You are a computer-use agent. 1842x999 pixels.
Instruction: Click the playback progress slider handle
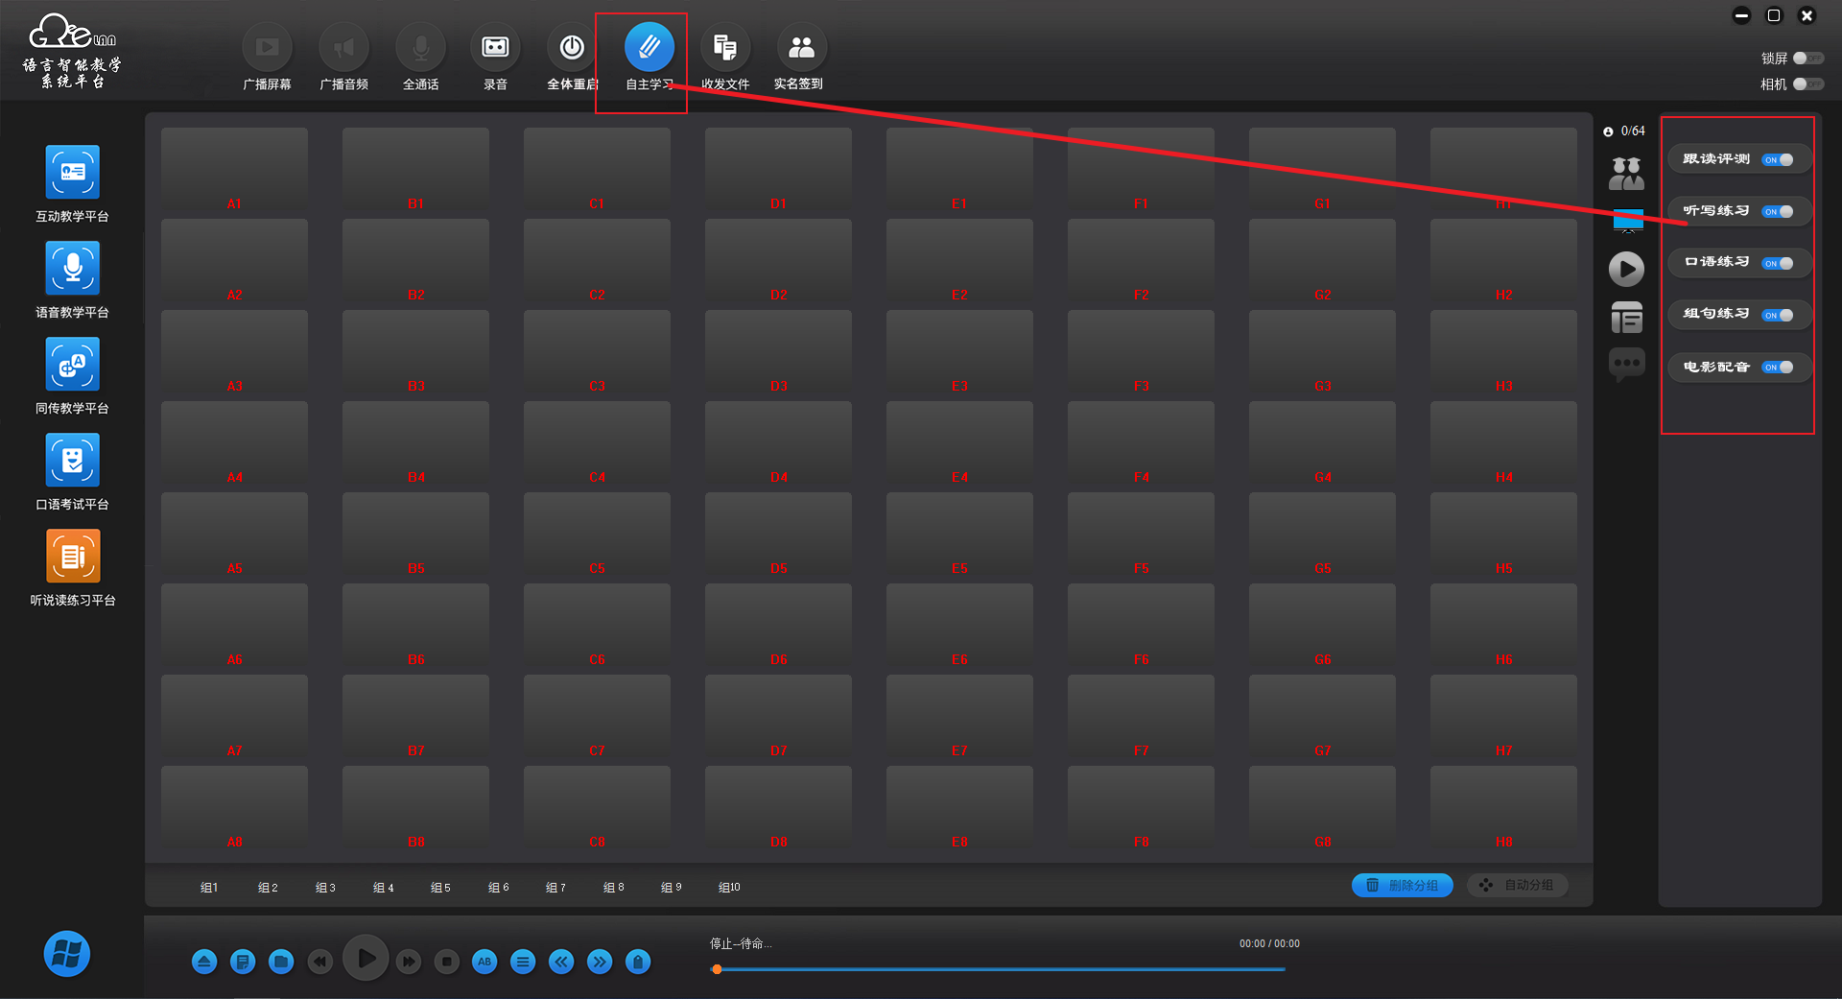click(717, 969)
